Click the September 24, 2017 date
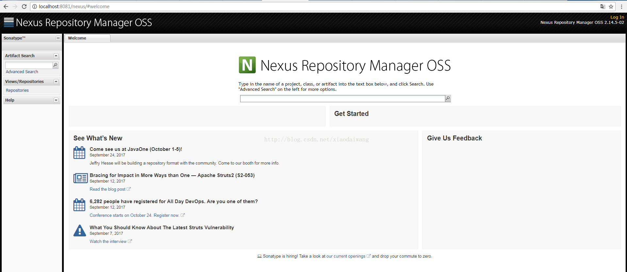This screenshot has height=272, width=627. tap(107, 155)
